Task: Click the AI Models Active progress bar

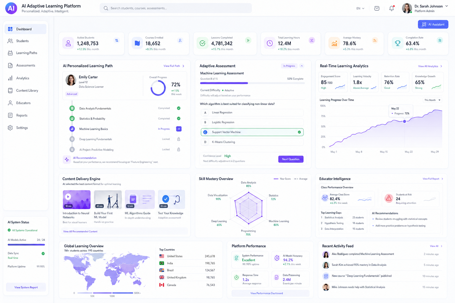Action: coord(26,245)
